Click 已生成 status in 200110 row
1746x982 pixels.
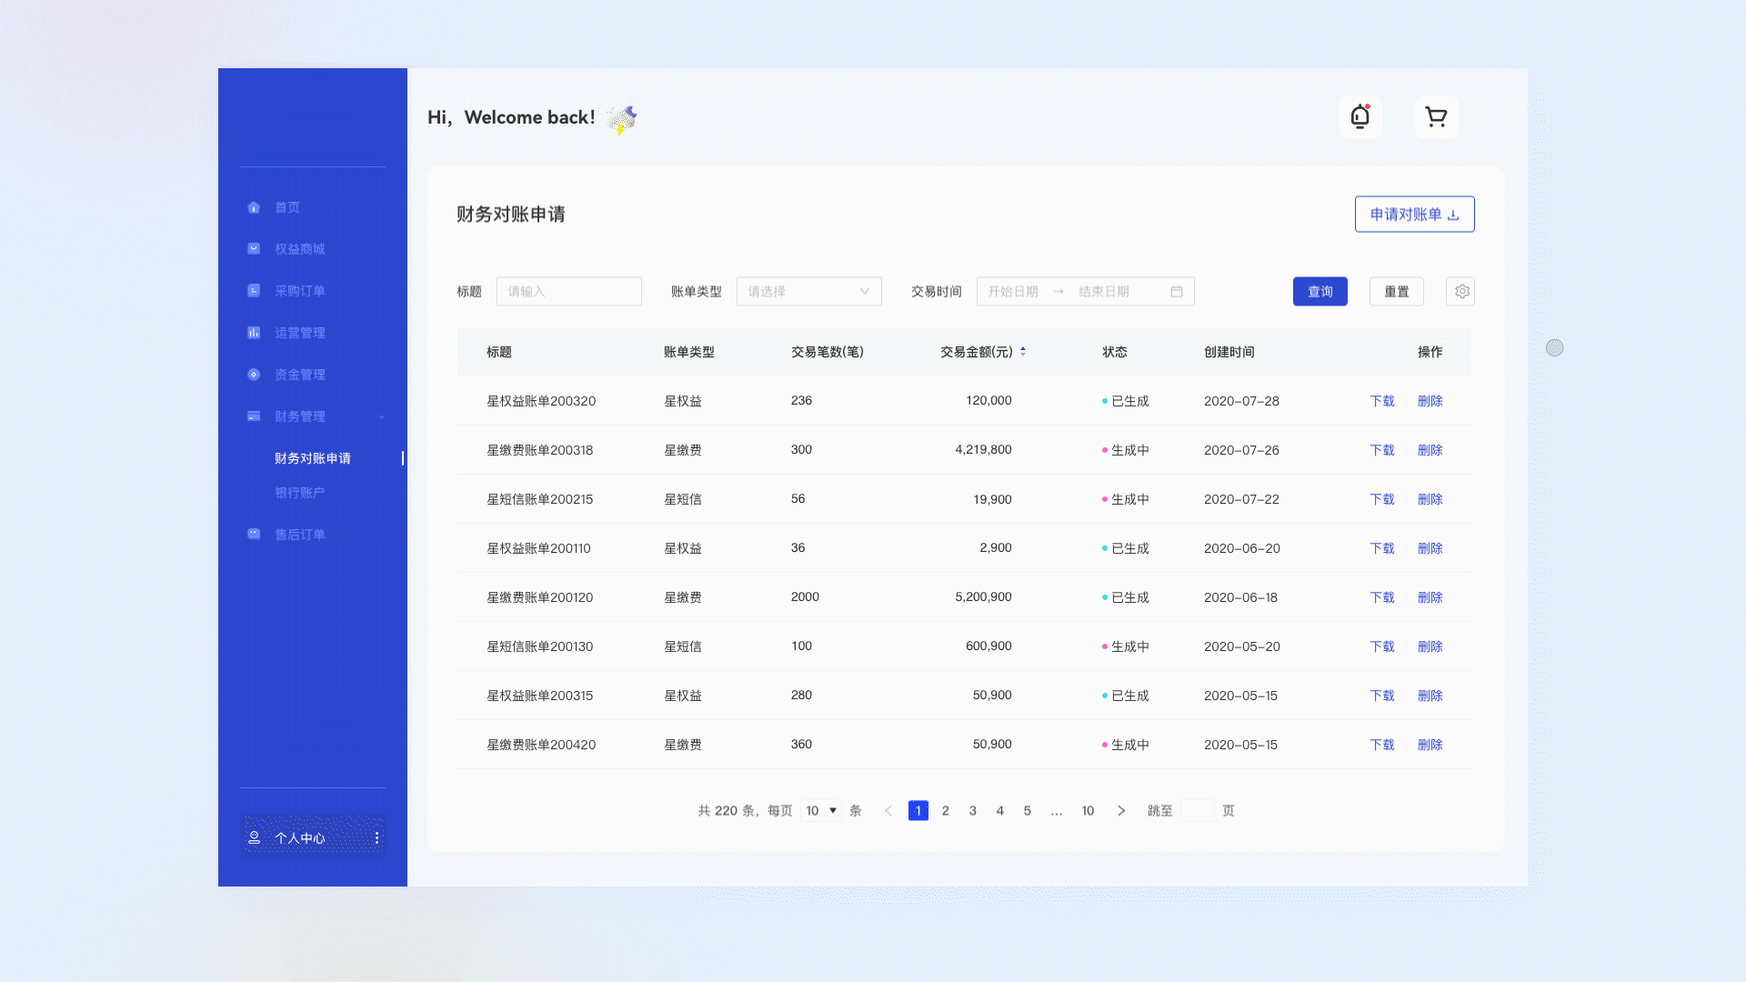[x=1126, y=548]
